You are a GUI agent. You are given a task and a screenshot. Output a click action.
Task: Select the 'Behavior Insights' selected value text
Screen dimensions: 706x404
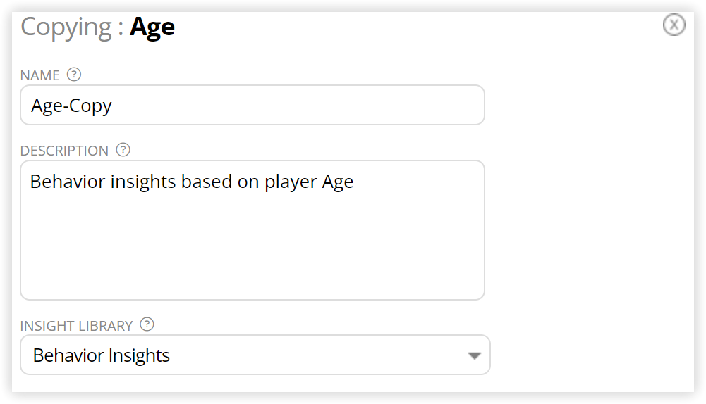click(x=102, y=355)
